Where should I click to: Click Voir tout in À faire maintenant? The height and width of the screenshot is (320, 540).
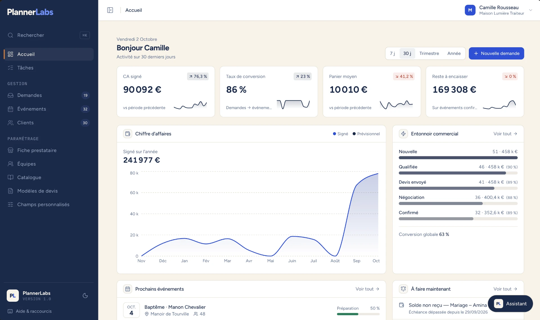505,289
